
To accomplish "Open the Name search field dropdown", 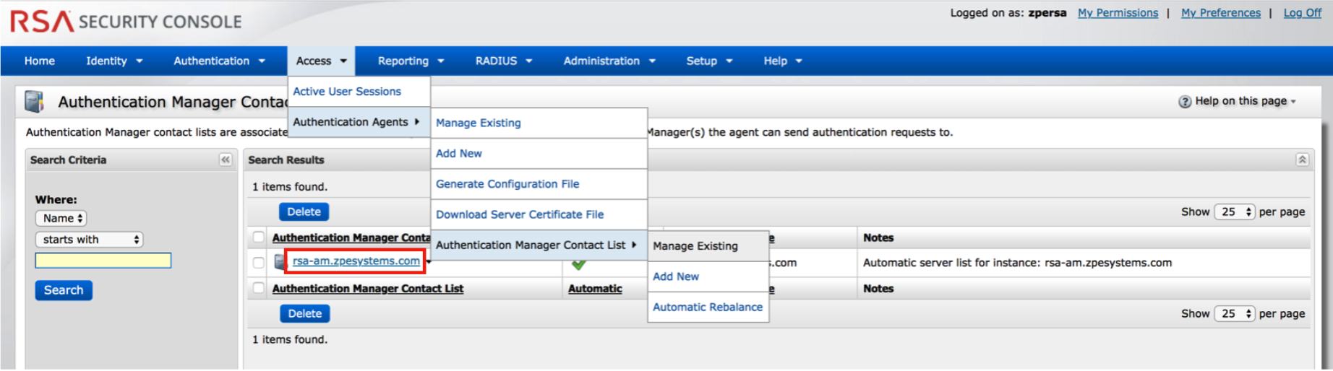I will pyautogui.click(x=61, y=218).
